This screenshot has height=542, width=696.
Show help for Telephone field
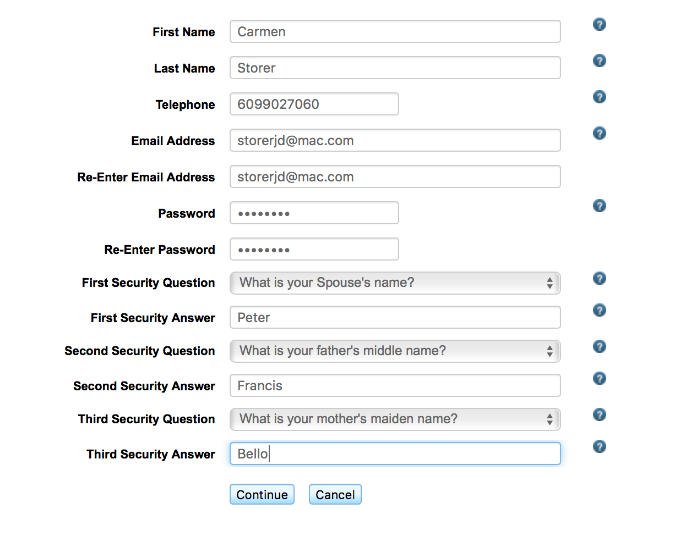pos(599,97)
